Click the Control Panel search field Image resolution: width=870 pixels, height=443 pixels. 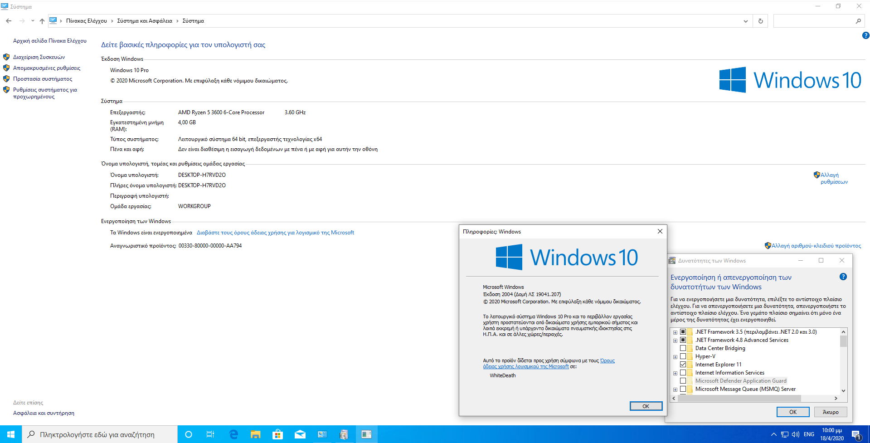coord(814,21)
